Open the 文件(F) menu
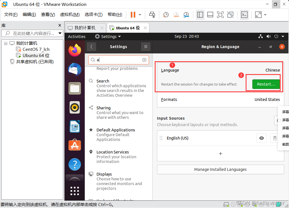The height and width of the screenshot is (208, 289). tap(11, 15)
